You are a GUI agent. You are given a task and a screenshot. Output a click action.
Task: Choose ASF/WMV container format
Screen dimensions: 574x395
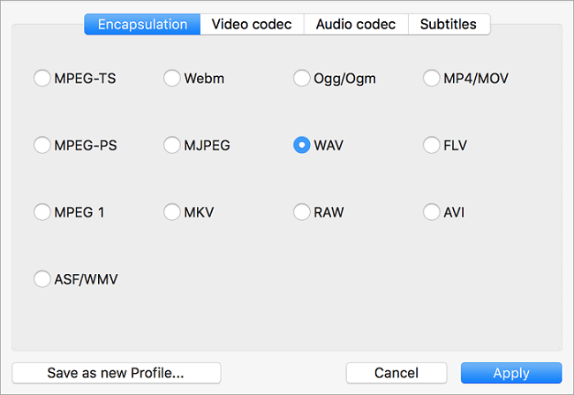coord(42,279)
